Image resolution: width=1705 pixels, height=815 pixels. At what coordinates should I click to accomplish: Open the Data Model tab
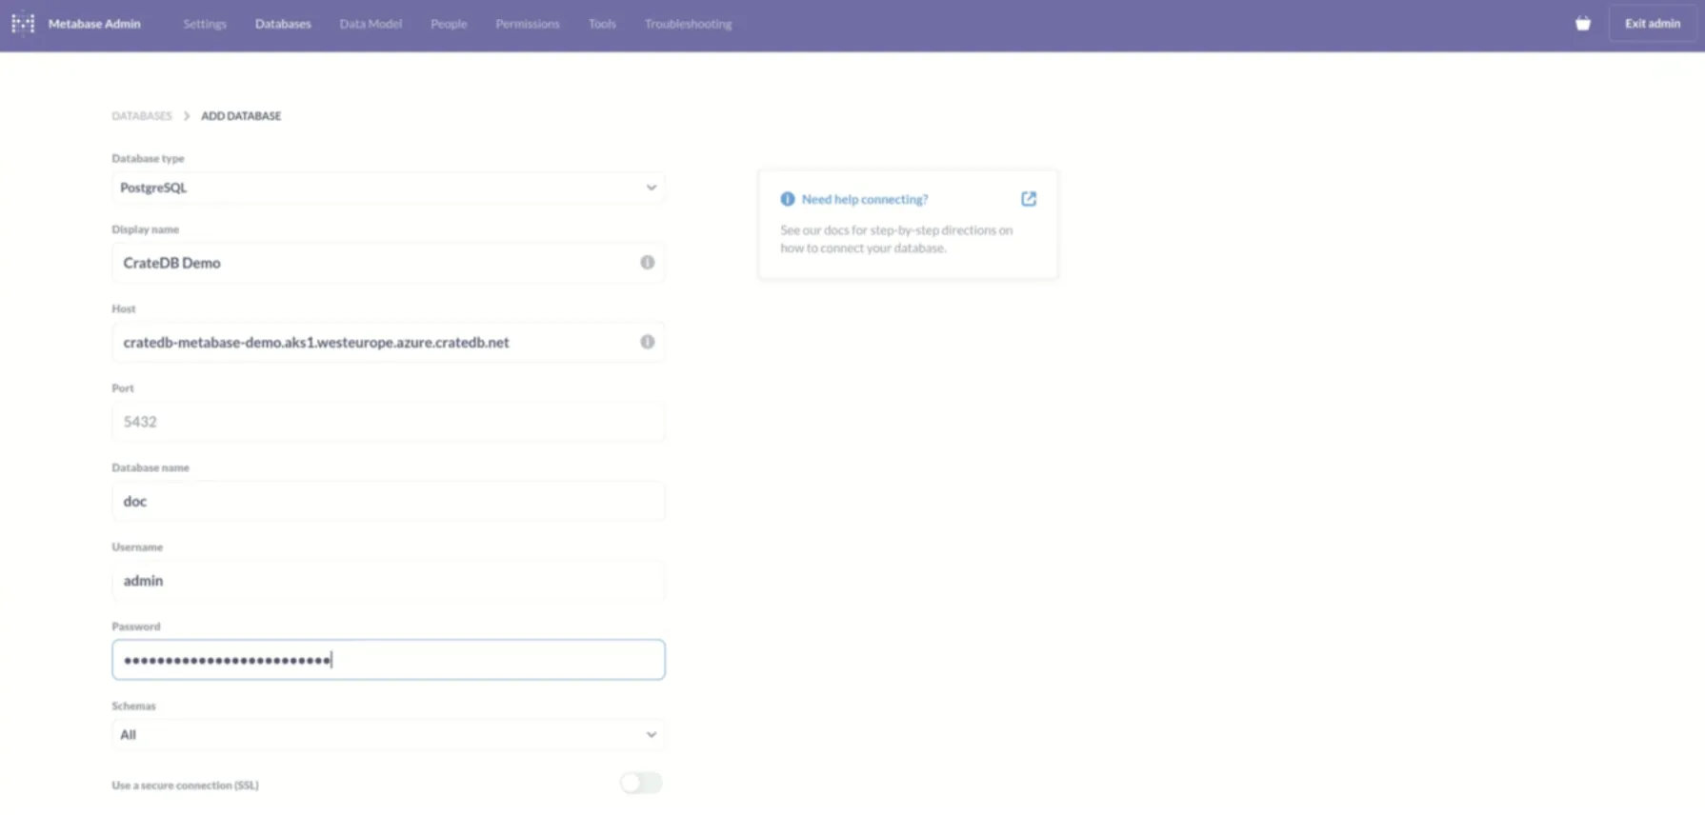pyautogui.click(x=371, y=24)
